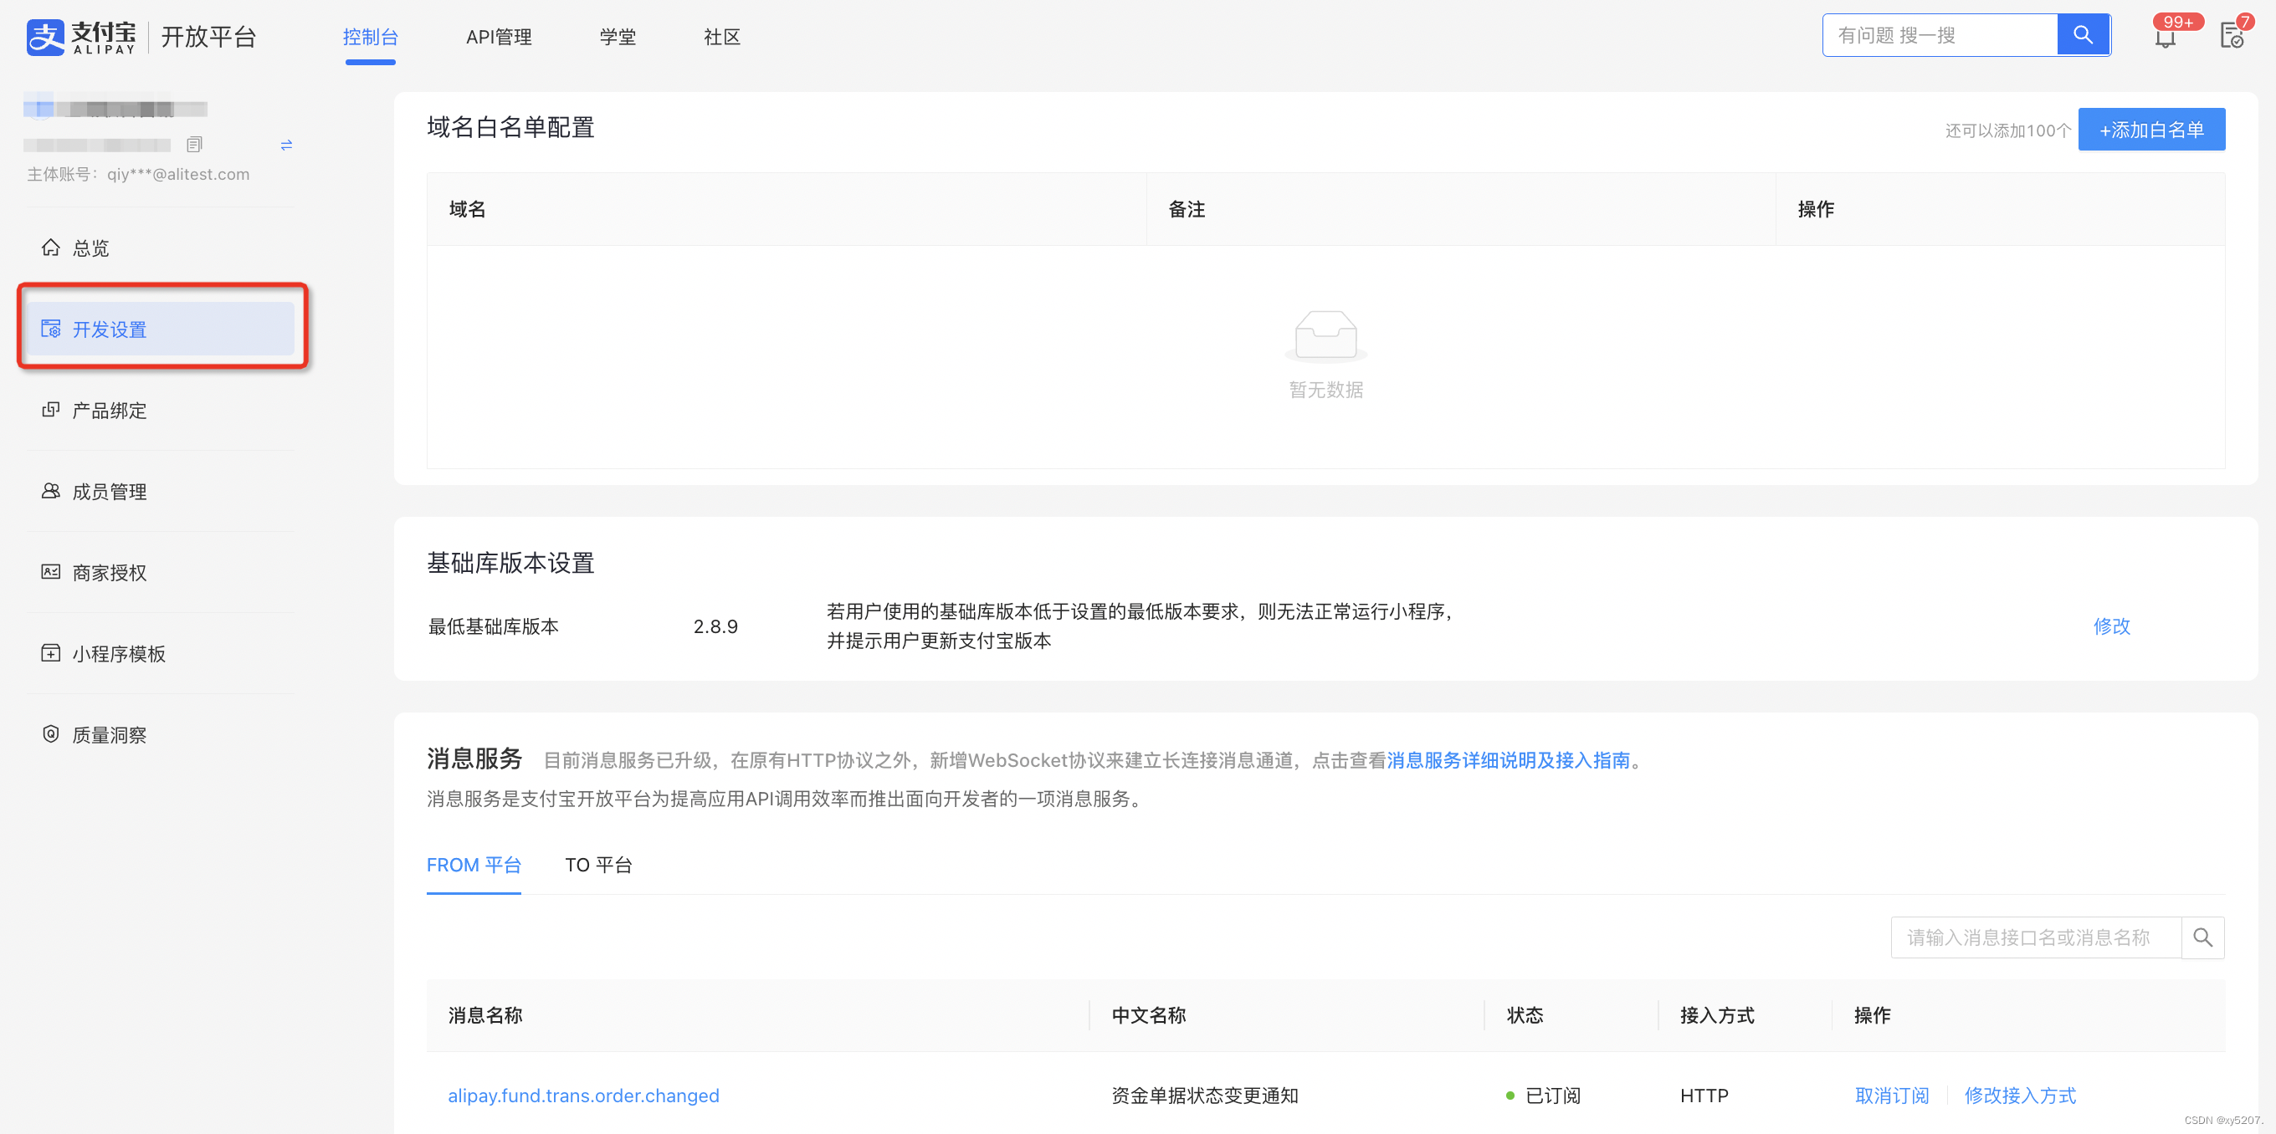This screenshot has height=1134, width=2276.
Task: Click the 质量洞察 sidebar icon
Action: point(50,734)
